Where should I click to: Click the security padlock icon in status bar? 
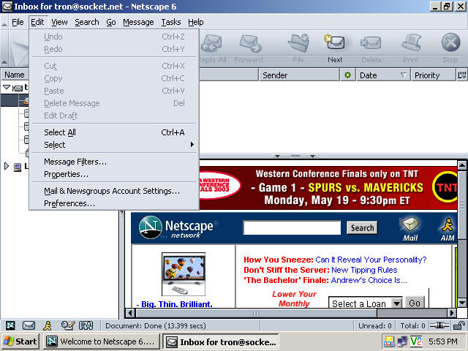(x=458, y=325)
